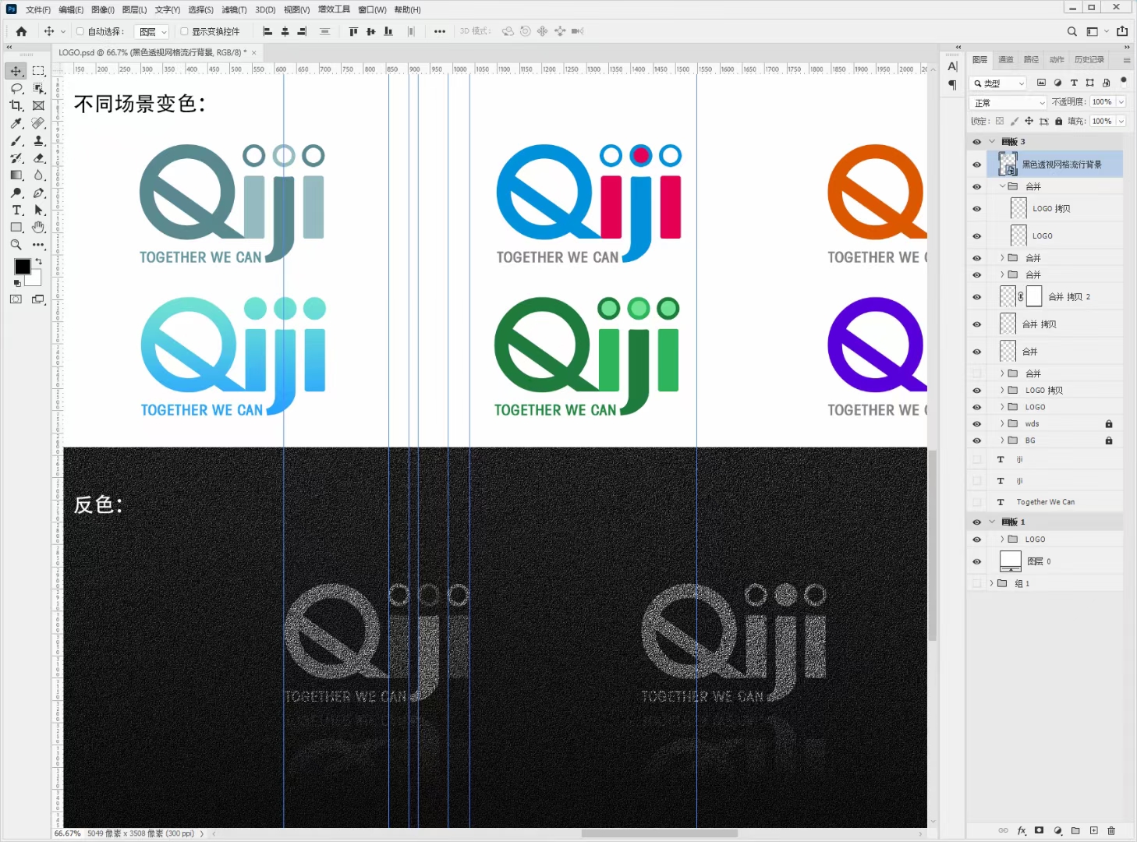The width and height of the screenshot is (1137, 842).
Task: Select the History Brush tool
Action: (x=16, y=158)
